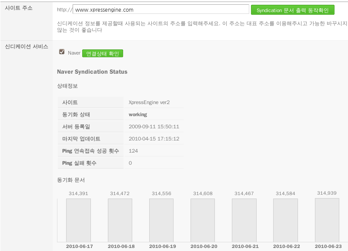Select the 2010-06-18 bar in chart
This screenshot has width=348, height=251.
[x=120, y=220]
